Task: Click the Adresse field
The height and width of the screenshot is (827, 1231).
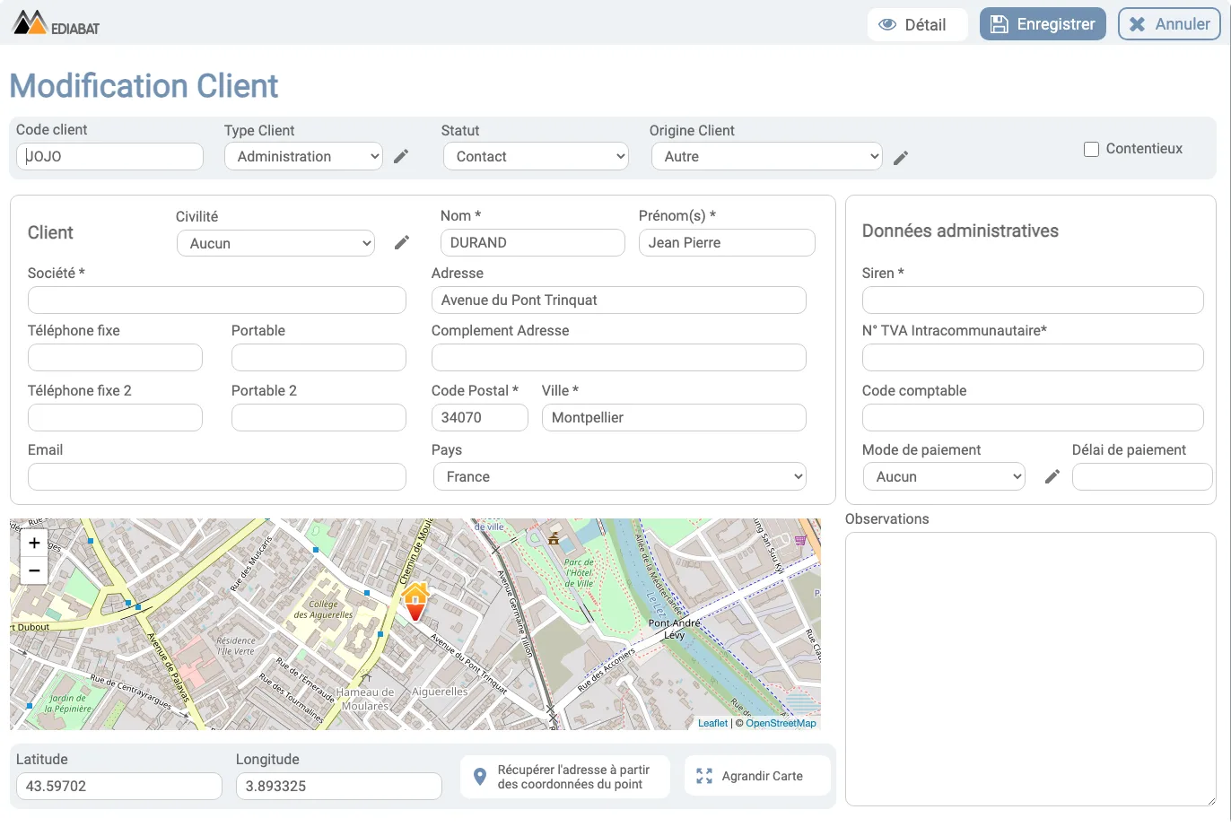Action: click(x=619, y=300)
